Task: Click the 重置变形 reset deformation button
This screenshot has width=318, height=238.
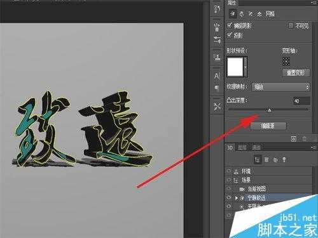Action: pos(296,73)
